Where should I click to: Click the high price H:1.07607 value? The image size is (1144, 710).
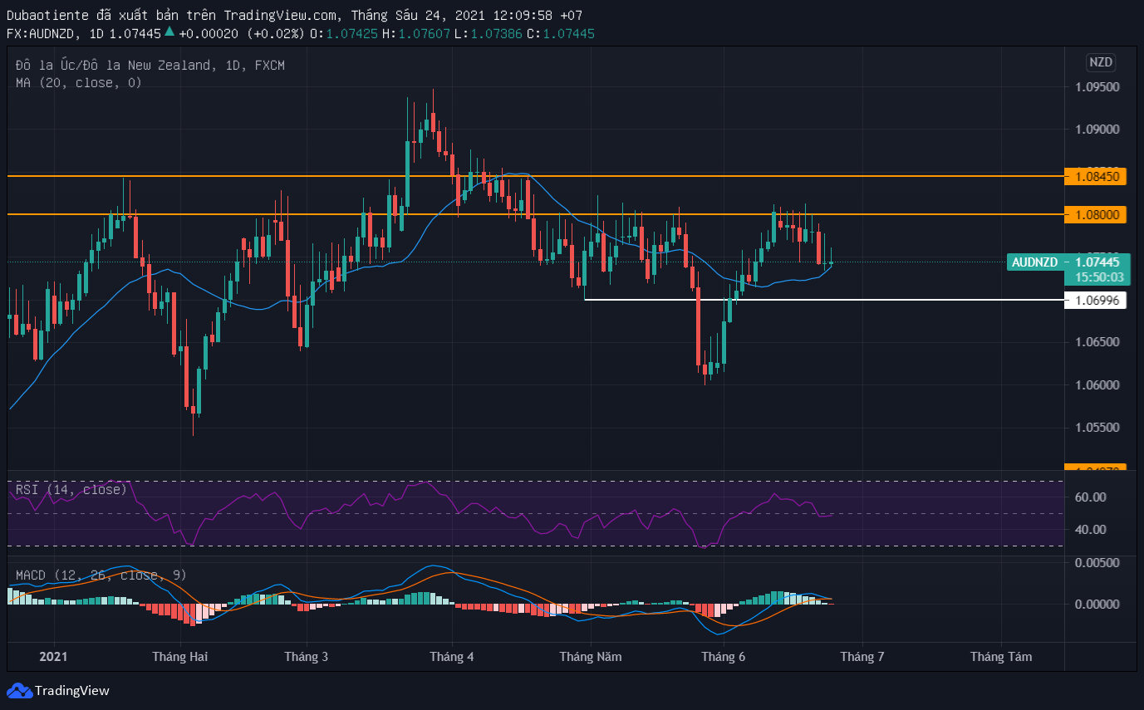click(416, 33)
